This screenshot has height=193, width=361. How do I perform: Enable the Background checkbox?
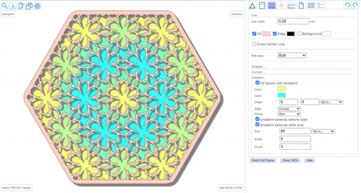click(299, 34)
